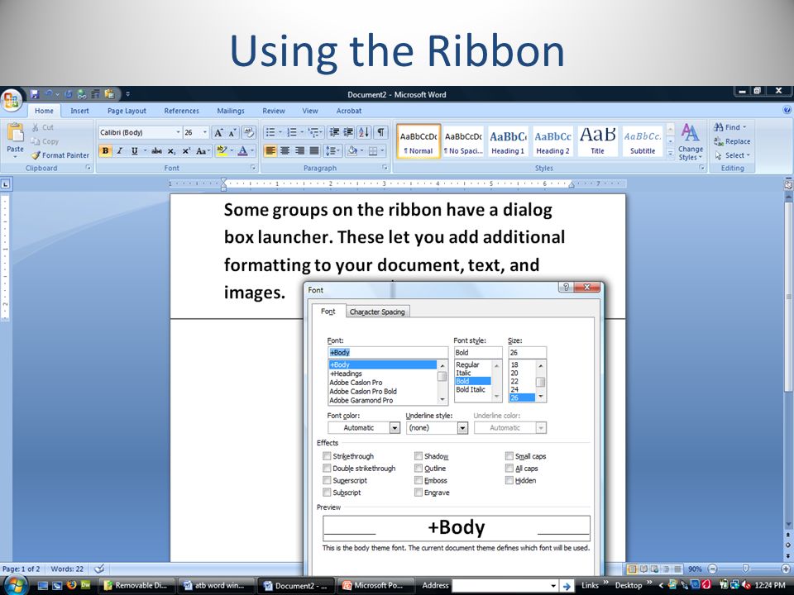Enable the All caps checkbox
Screen dimensions: 794x595
pyautogui.click(x=509, y=468)
